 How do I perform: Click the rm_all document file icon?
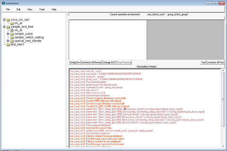pyautogui.click(x=12, y=30)
